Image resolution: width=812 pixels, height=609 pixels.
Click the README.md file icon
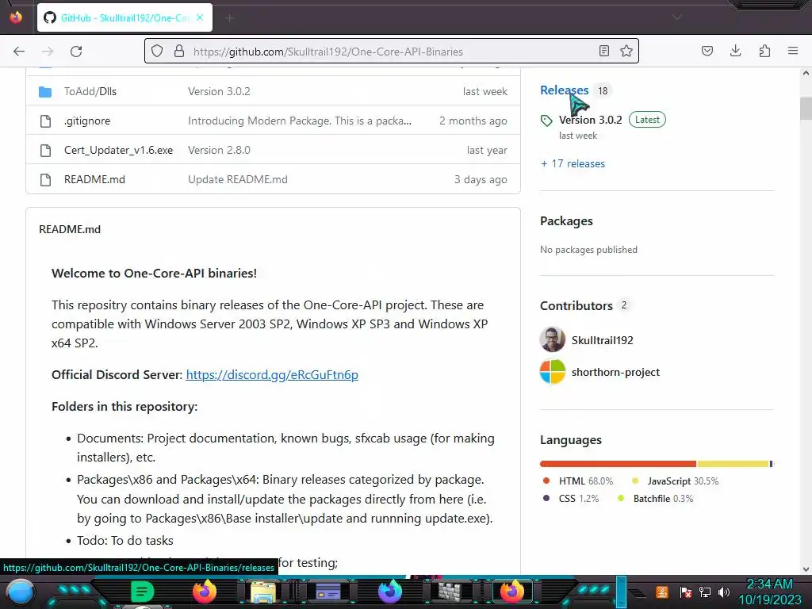45,180
